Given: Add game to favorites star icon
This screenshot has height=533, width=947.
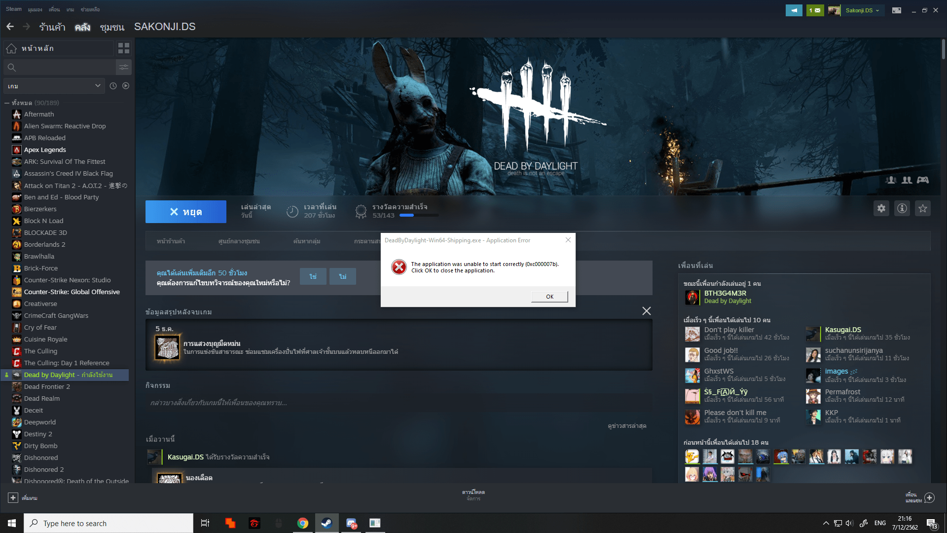Looking at the screenshot, I should click(923, 208).
